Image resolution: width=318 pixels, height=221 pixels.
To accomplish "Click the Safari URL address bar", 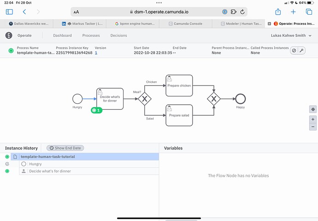I will coord(159,11).
